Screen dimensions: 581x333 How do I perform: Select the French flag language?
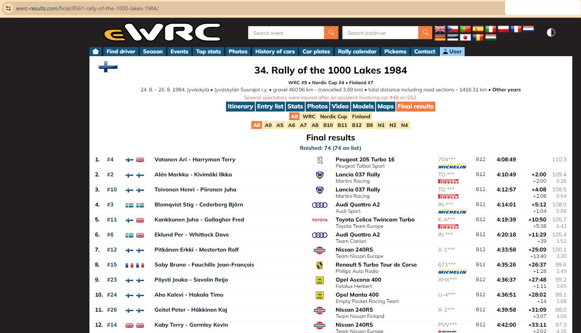click(516, 29)
